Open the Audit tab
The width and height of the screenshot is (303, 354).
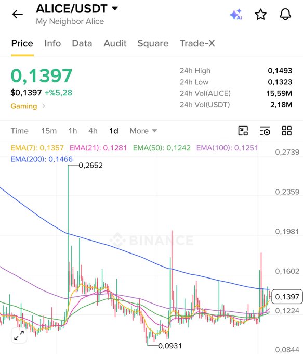115,43
